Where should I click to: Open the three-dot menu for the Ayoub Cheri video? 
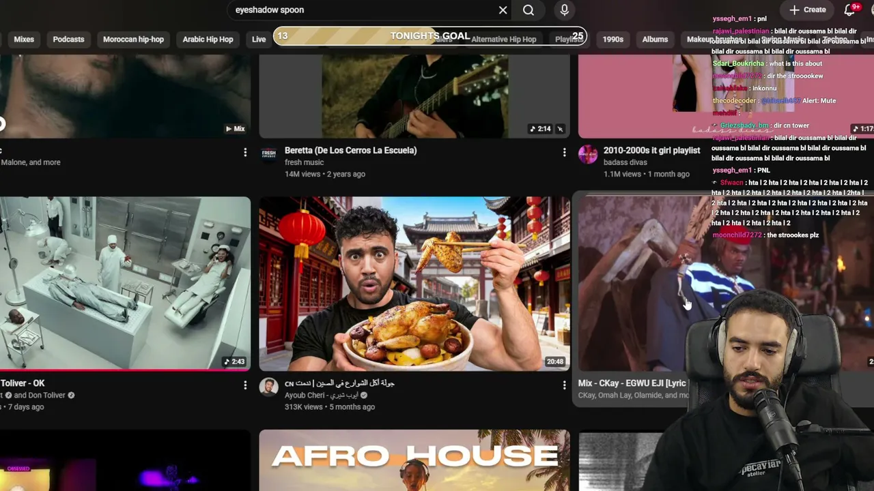click(x=564, y=385)
